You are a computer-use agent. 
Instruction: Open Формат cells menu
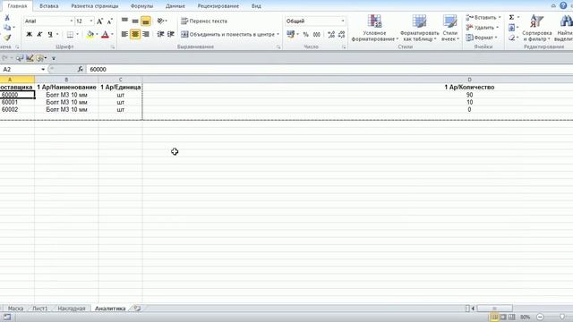coord(481,38)
